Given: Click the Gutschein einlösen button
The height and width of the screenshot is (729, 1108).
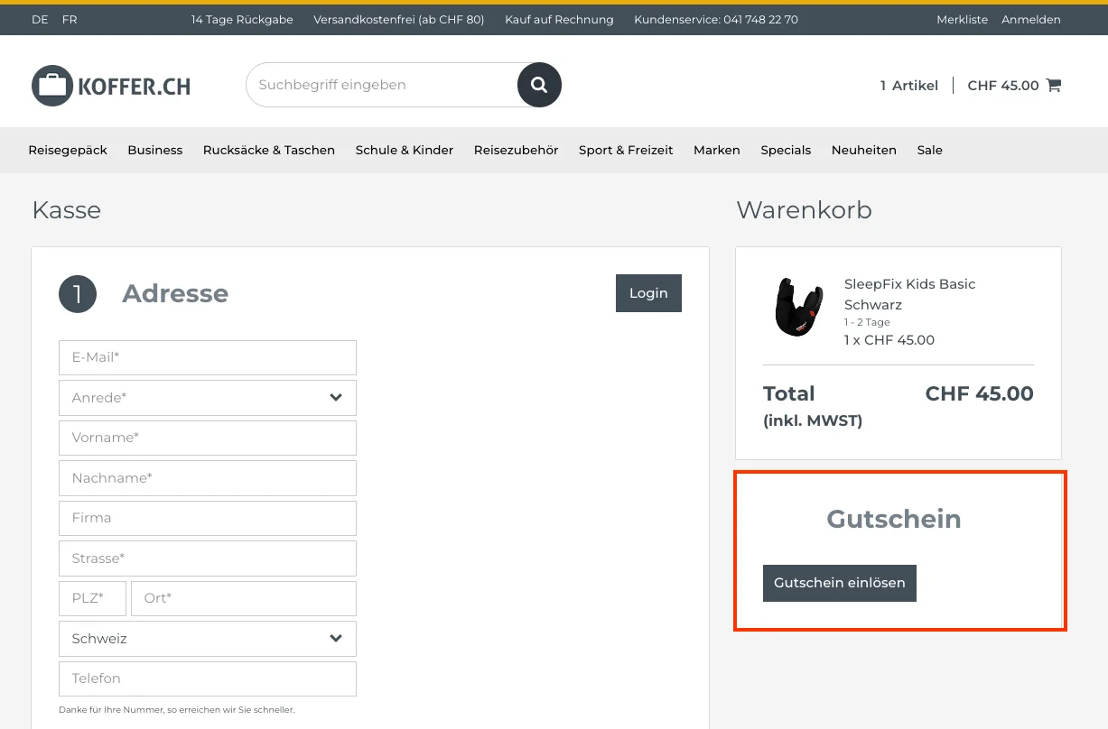Looking at the screenshot, I should click(x=839, y=583).
